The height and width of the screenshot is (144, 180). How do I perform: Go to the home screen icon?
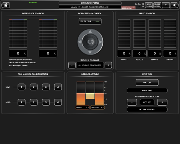tap(6, 5)
